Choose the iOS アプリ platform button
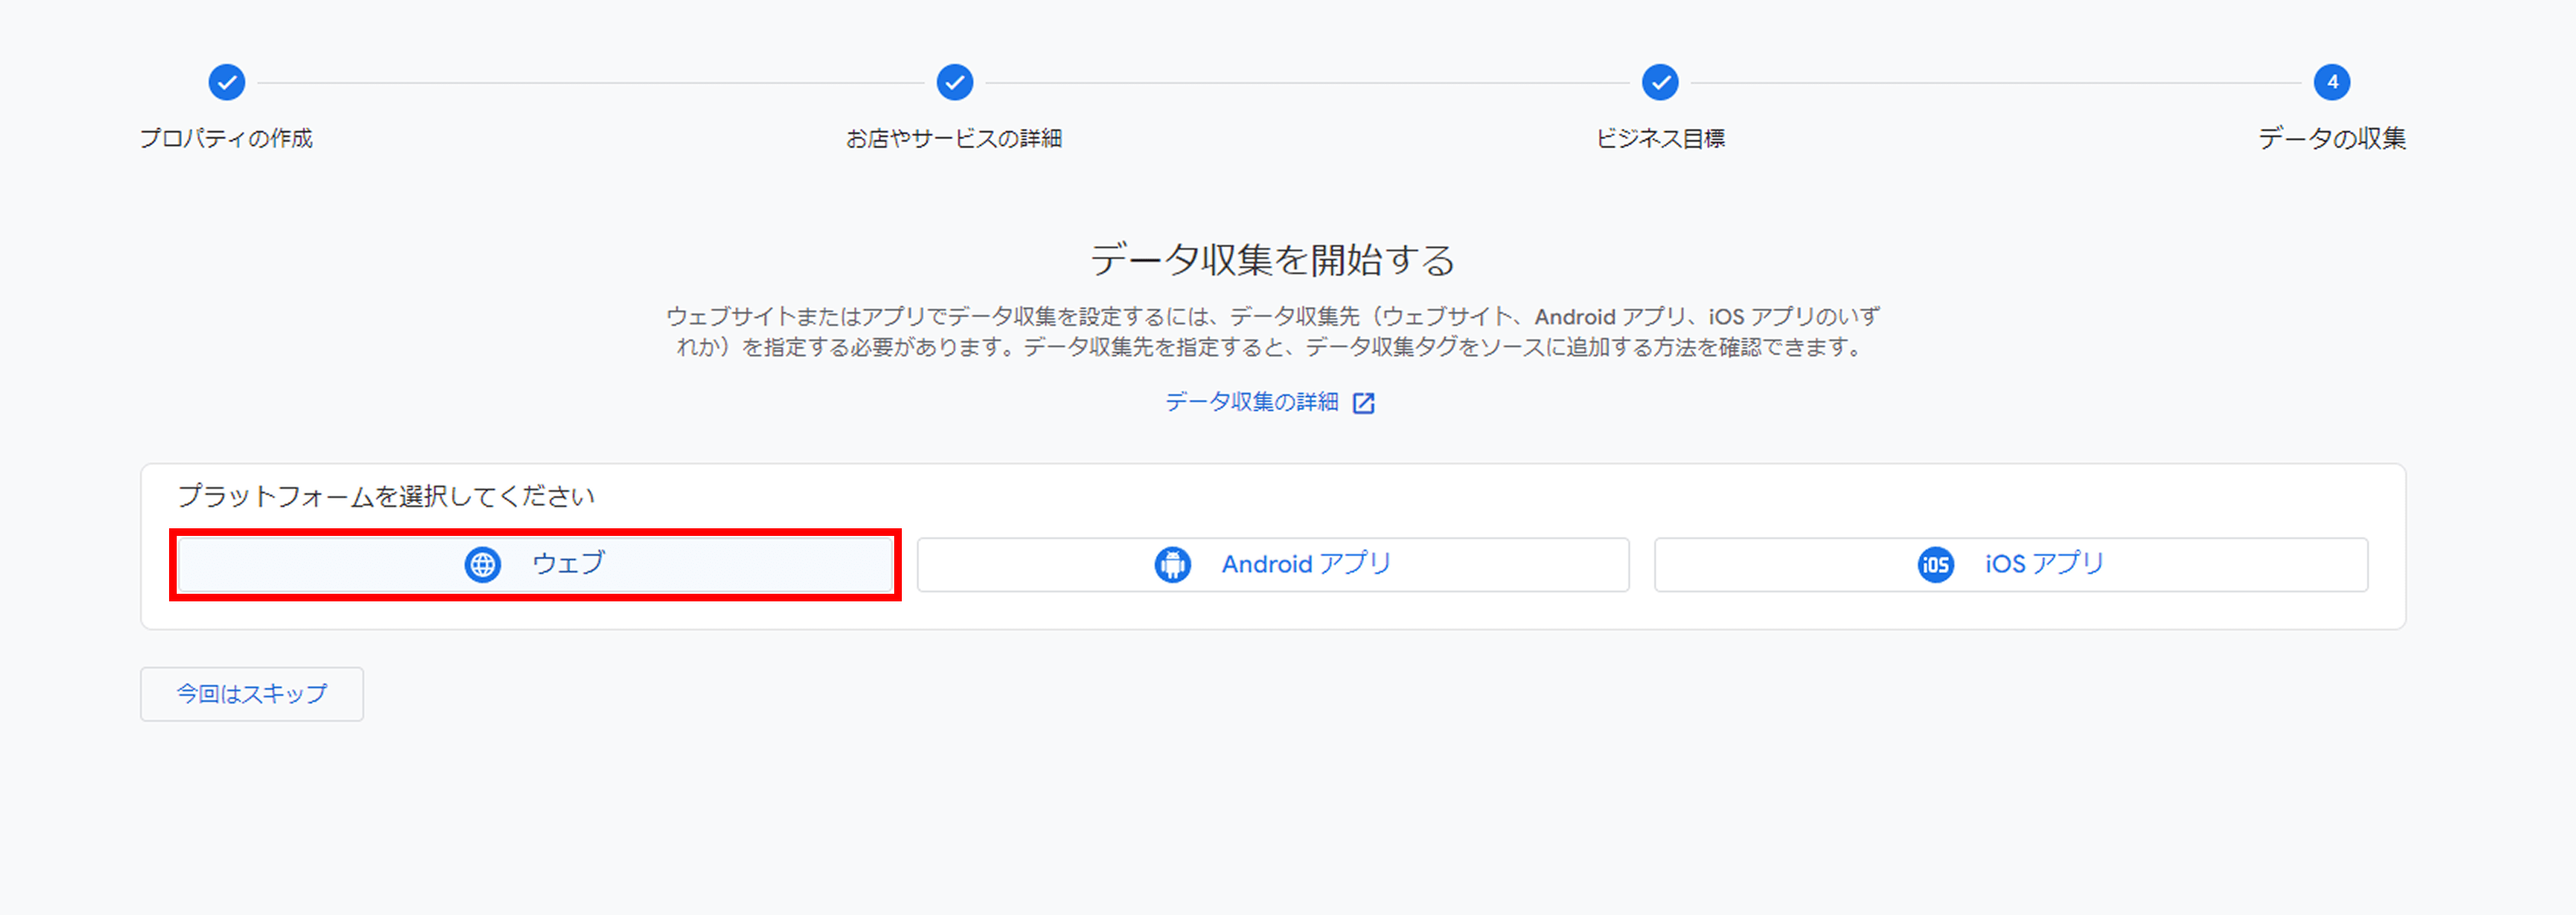 tap(2011, 564)
